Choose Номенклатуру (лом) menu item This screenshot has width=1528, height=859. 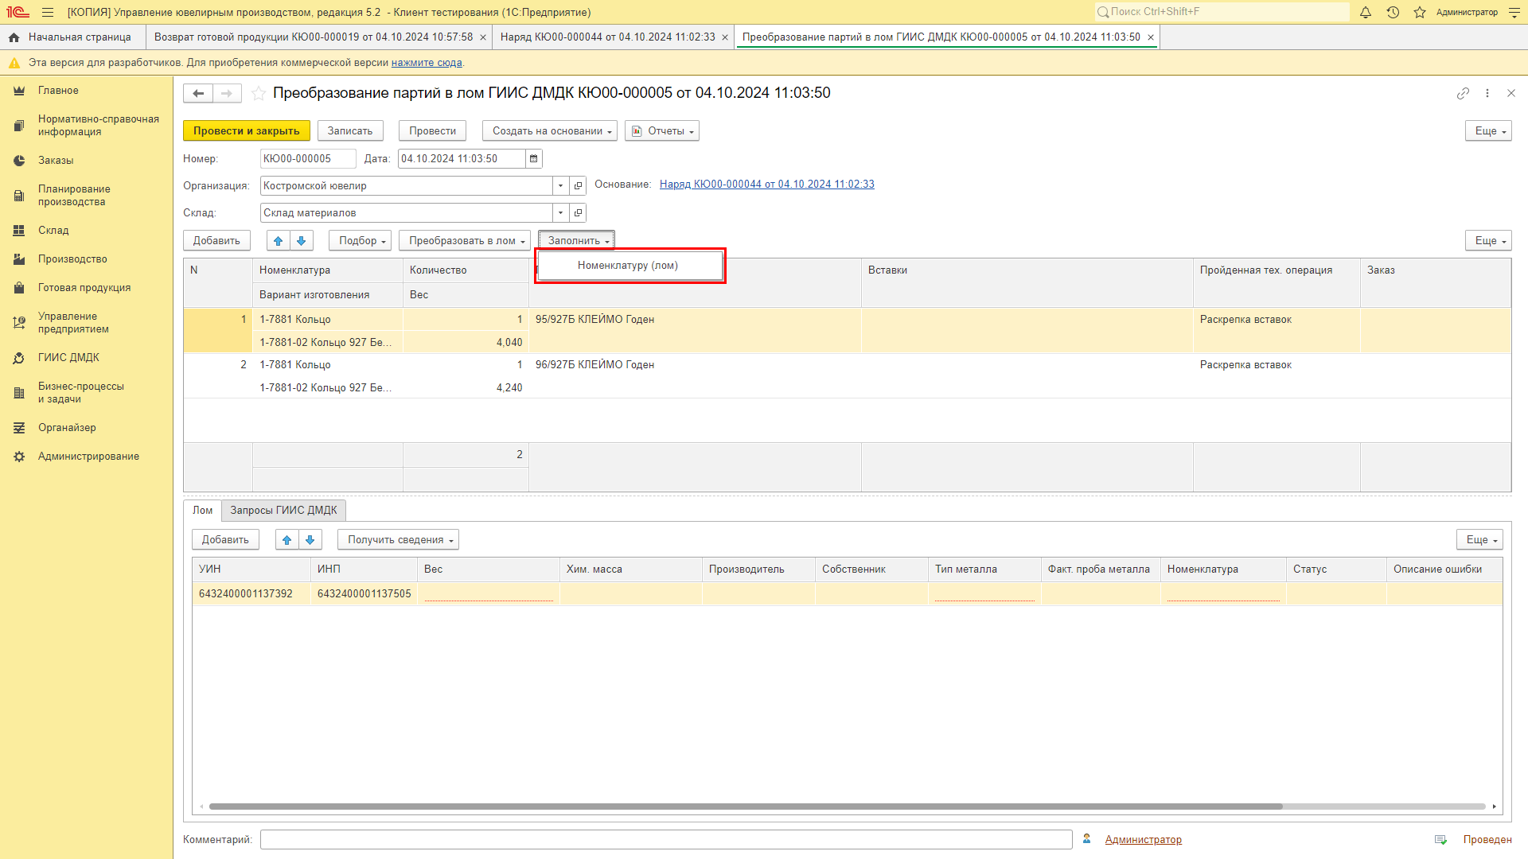[628, 266]
